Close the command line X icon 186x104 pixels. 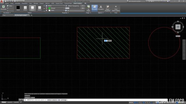(20, 100)
